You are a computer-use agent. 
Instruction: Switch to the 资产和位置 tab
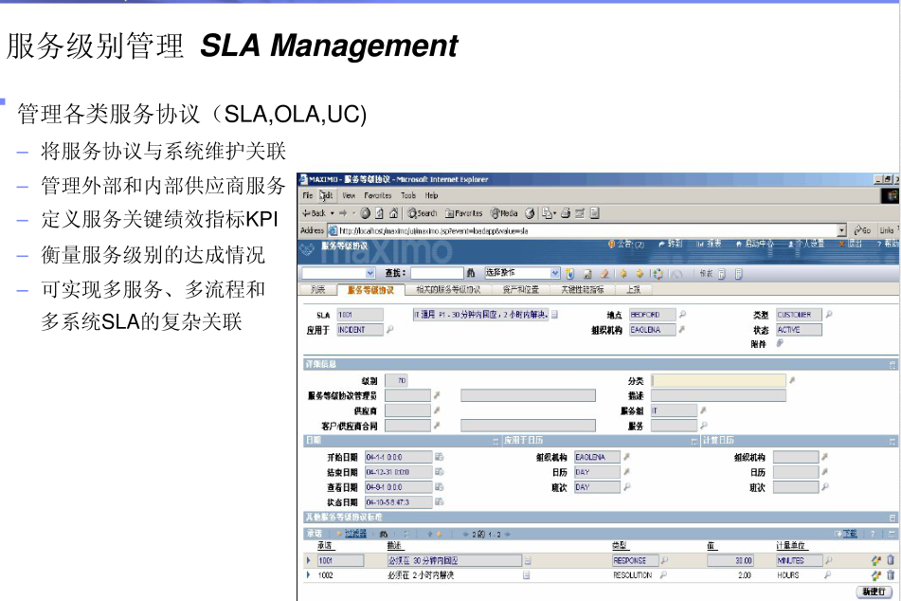517,292
